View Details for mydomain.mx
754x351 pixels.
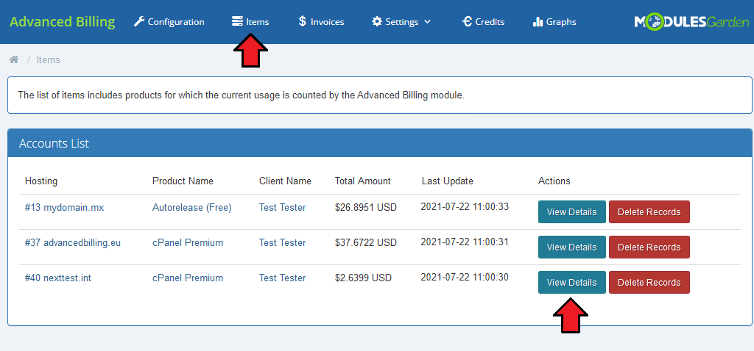[571, 212]
